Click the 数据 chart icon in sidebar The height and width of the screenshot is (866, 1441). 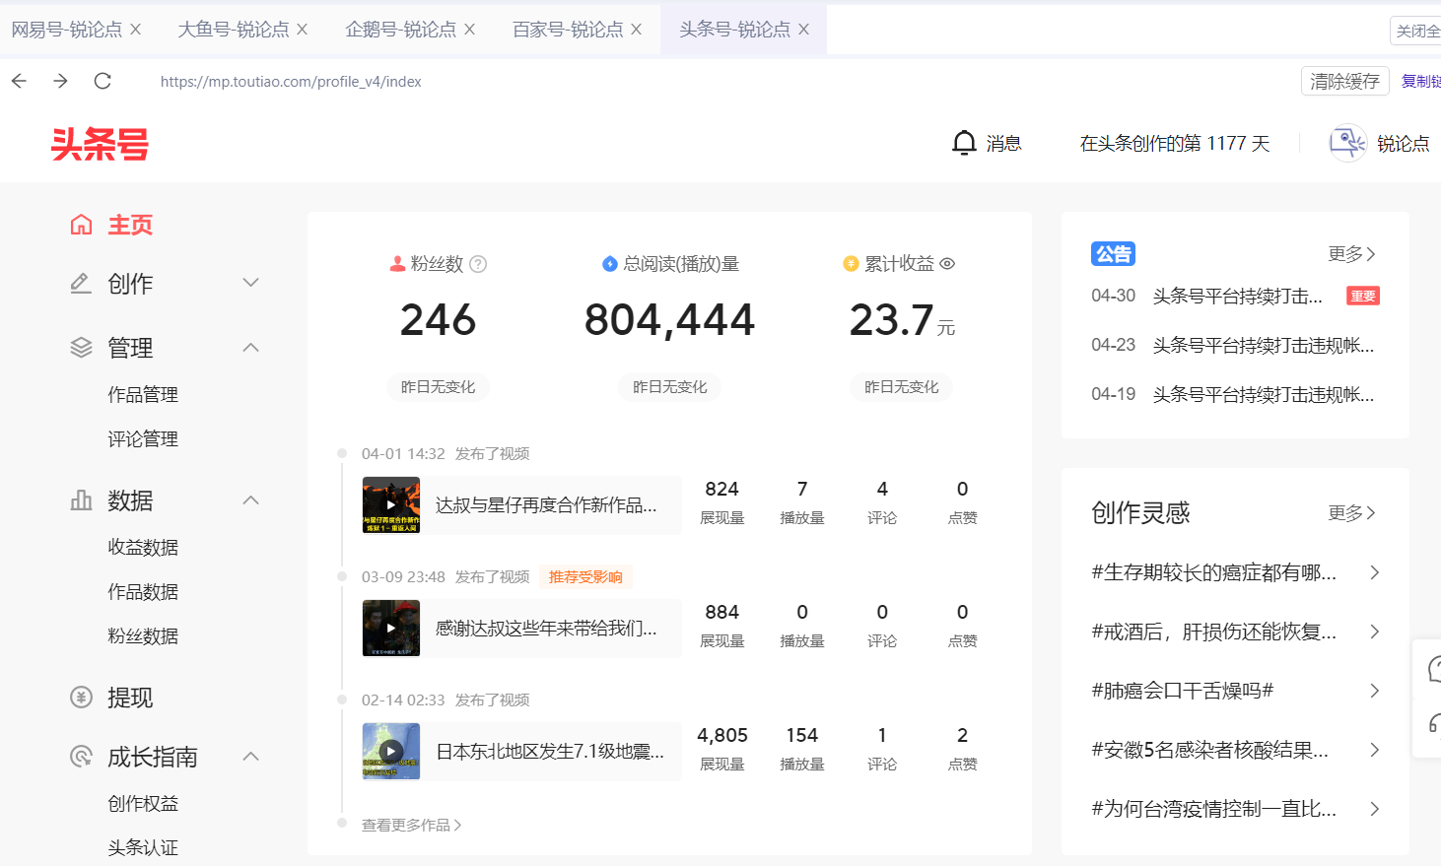click(x=82, y=500)
